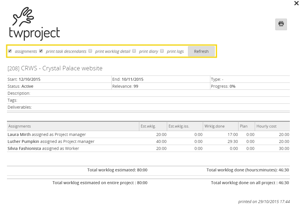Enable print worklog detail checkbox
This screenshot has width=300, height=208.
point(90,51)
